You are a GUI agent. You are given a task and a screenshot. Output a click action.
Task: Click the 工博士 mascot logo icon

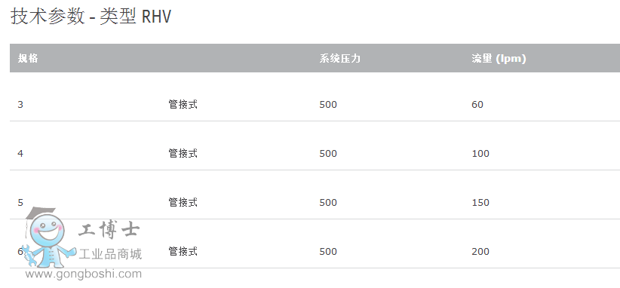tap(48, 237)
